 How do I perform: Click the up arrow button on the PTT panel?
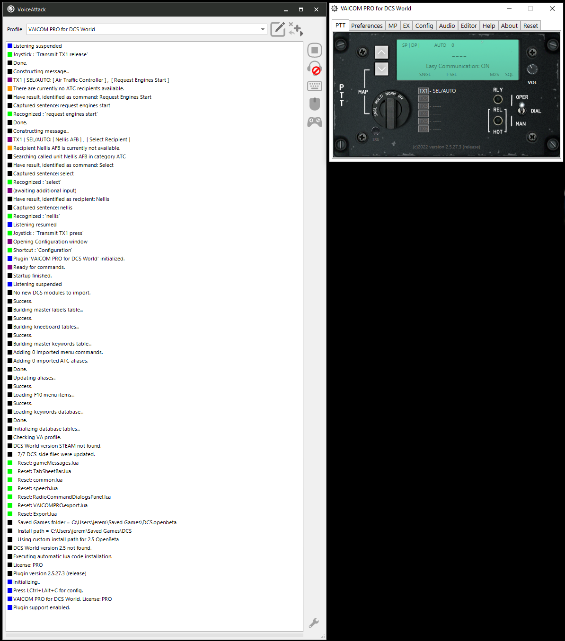[x=381, y=52]
